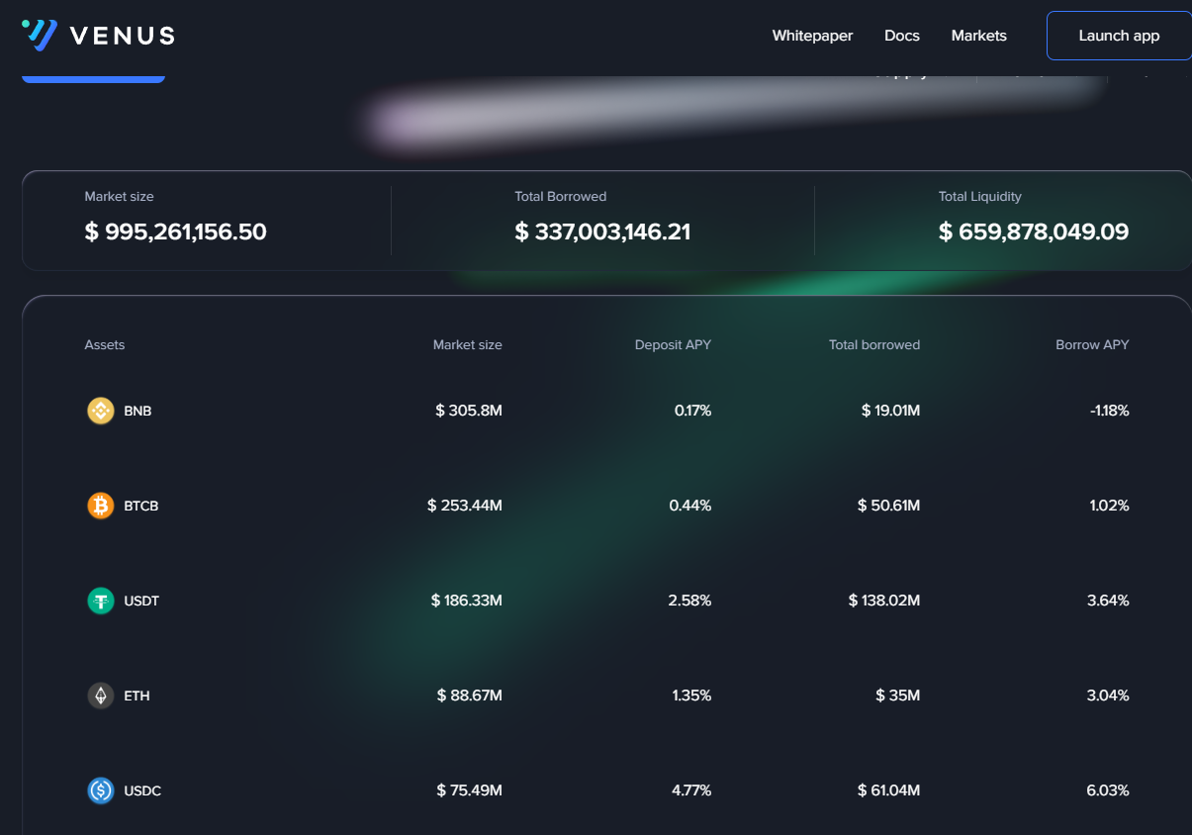Click BNB market size $ 305.8M
The width and height of the screenshot is (1192, 835).
(469, 411)
